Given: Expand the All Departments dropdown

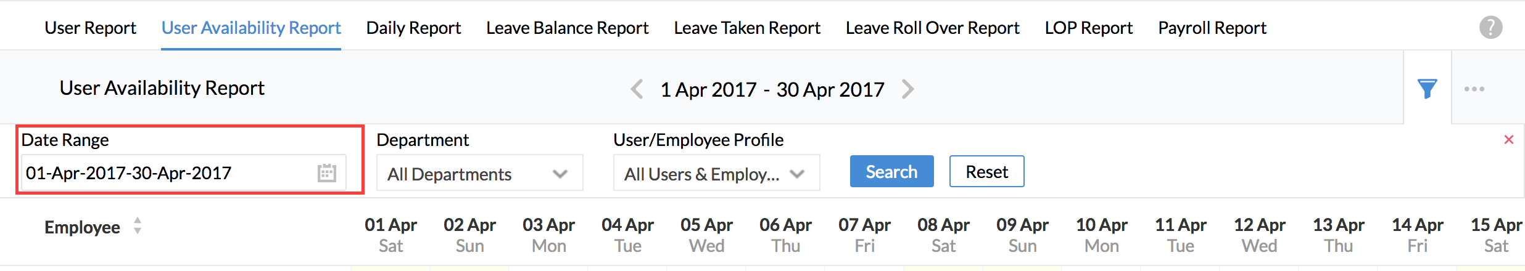Looking at the screenshot, I should tap(479, 173).
